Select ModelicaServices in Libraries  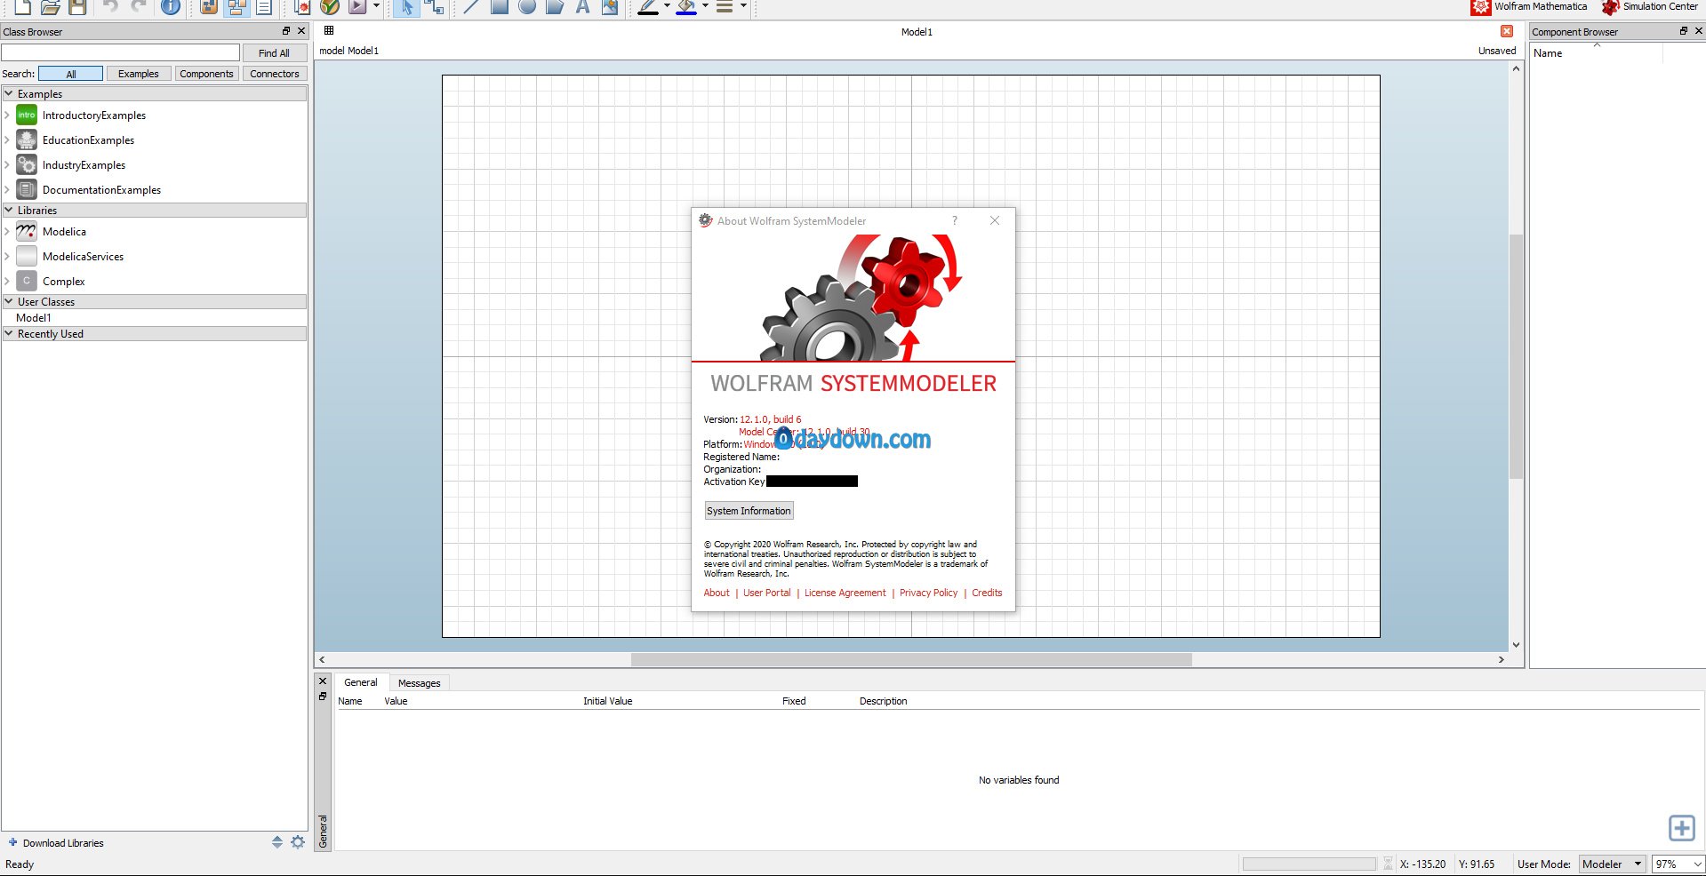(83, 257)
